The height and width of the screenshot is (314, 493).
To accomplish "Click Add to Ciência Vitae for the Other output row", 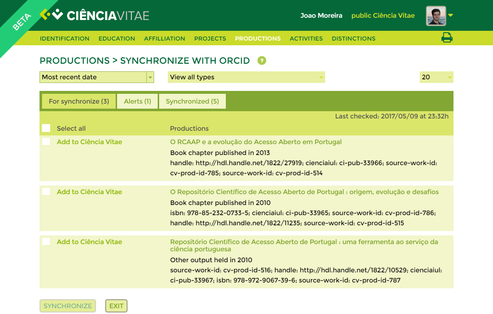I will (x=90, y=242).
